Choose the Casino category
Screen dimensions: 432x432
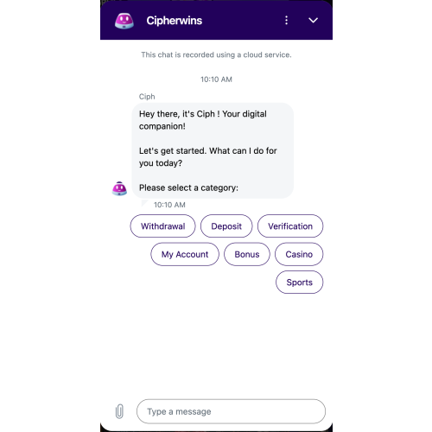click(299, 254)
